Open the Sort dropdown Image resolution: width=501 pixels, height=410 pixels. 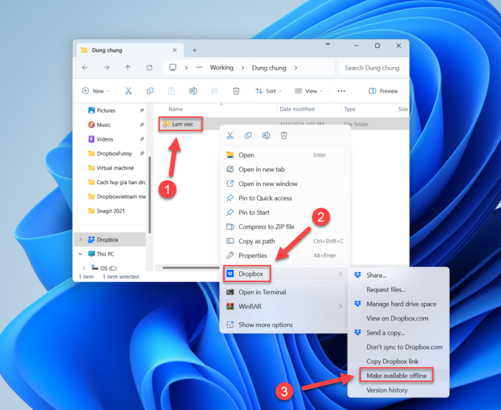(x=269, y=91)
